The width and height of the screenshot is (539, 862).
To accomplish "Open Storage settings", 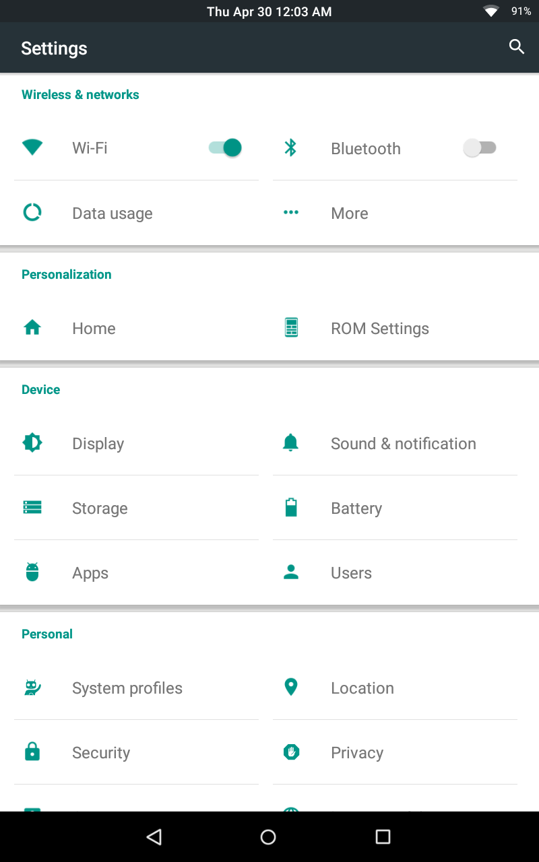I will [x=136, y=508].
